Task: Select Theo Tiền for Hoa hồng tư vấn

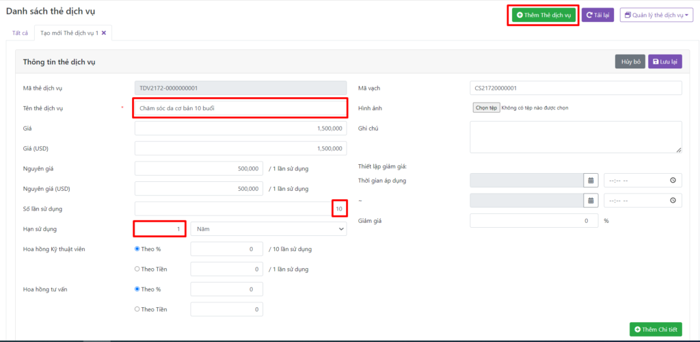Action: coord(137,310)
